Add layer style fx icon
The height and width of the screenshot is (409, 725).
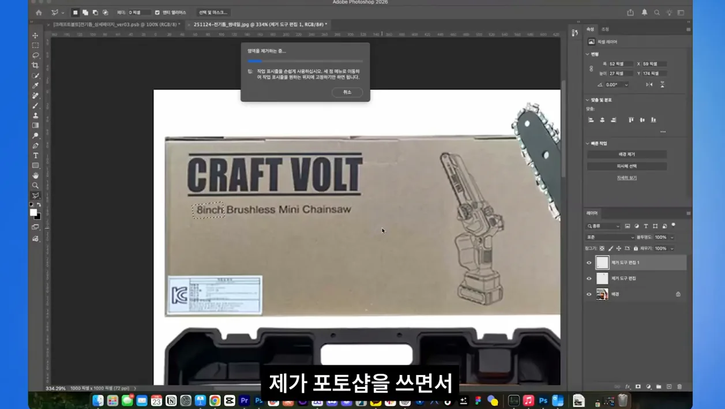click(628, 387)
